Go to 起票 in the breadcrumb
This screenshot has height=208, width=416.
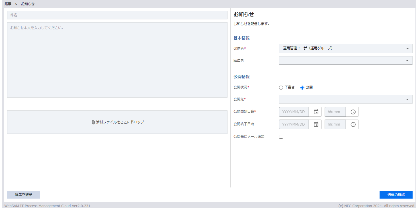tap(8, 4)
